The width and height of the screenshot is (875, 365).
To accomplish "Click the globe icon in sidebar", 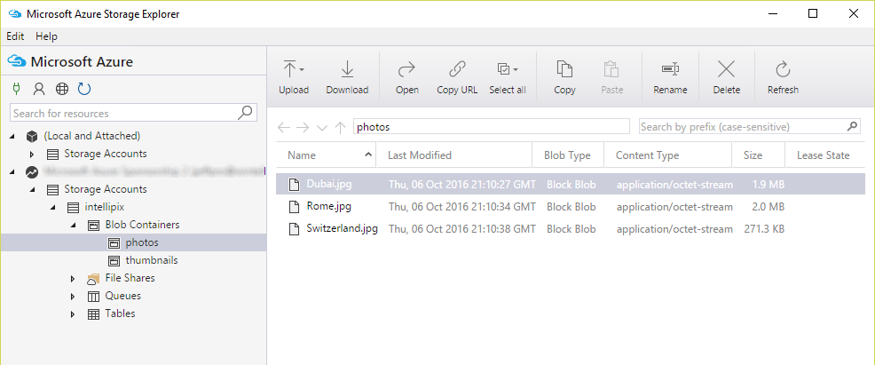I will pos(62,88).
